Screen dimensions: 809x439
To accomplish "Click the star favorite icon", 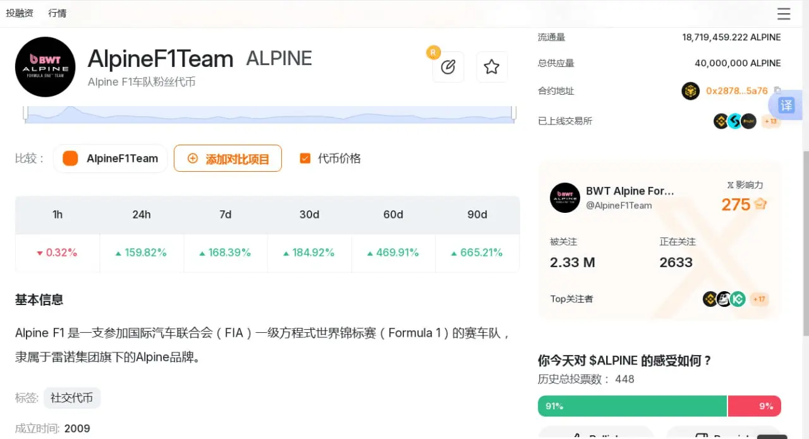I will point(492,67).
